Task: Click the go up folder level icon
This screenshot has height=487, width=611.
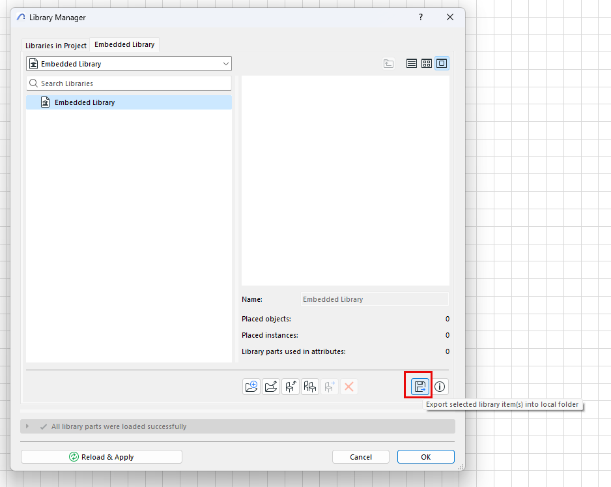Action: tap(389, 64)
